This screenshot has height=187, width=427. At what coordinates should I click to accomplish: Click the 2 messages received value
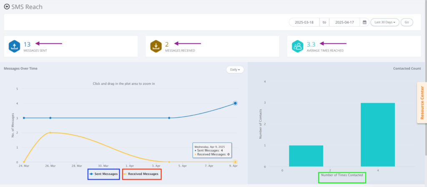click(167, 44)
